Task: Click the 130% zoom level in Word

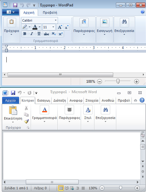Action: pyautogui.click(x=93, y=188)
